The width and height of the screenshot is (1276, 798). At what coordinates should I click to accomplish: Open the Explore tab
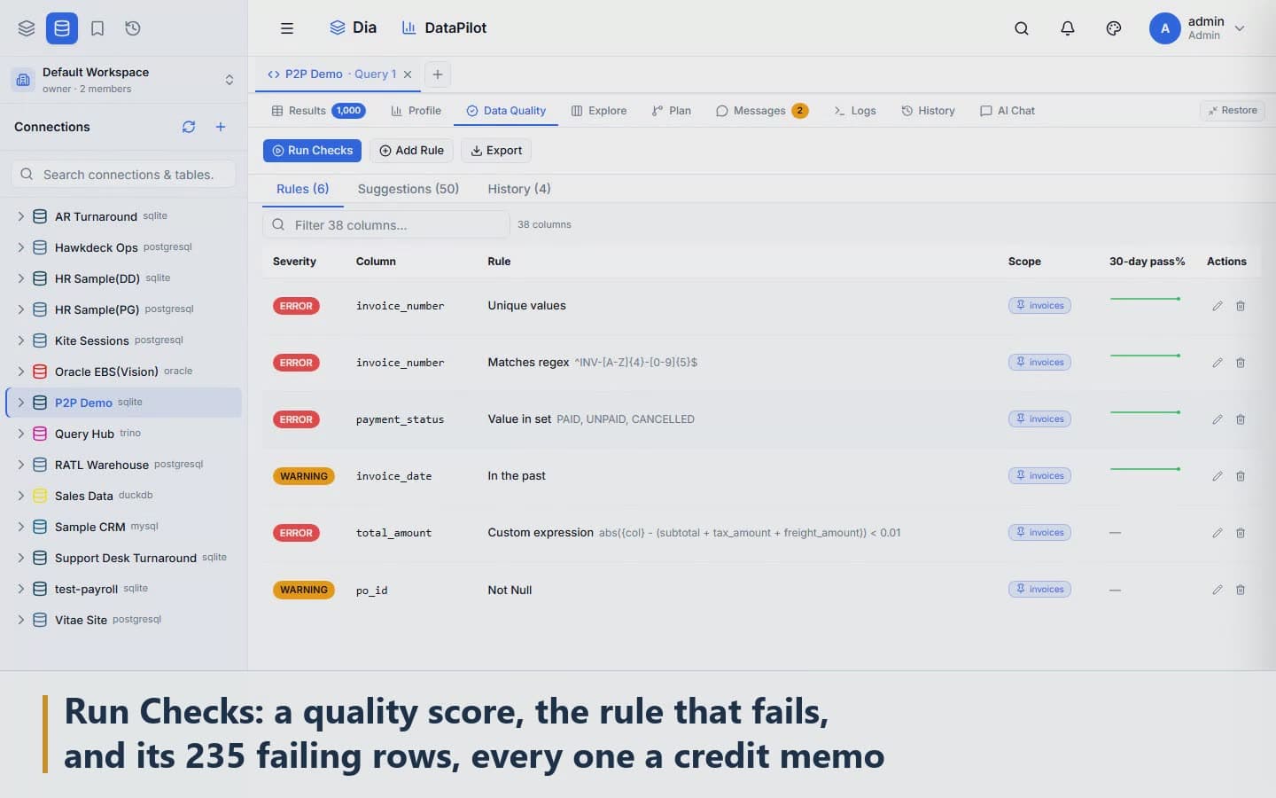[x=599, y=111]
